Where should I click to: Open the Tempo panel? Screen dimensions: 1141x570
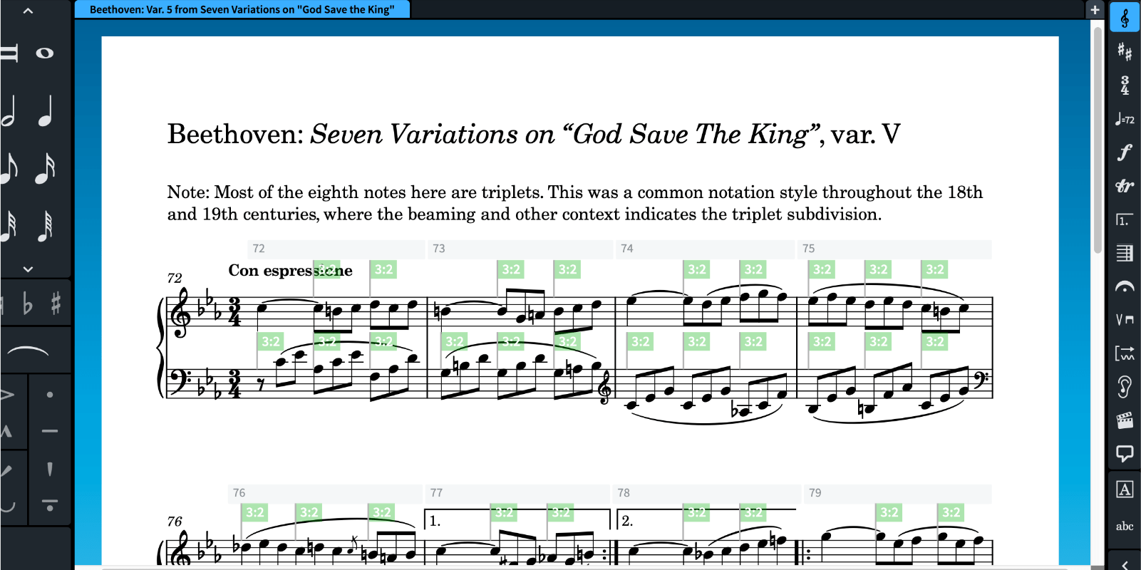click(1125, 119)
